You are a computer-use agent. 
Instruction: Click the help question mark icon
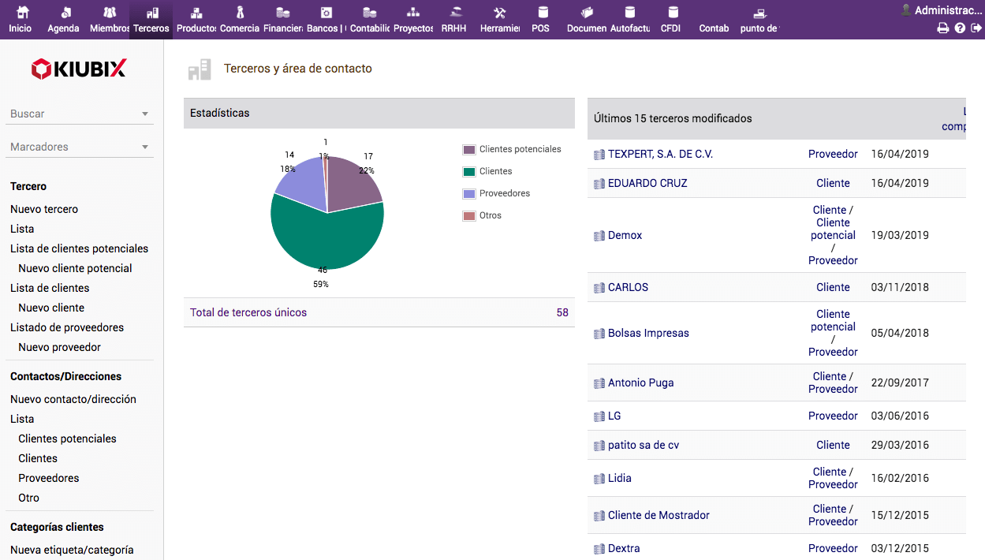tap(960, 28)
